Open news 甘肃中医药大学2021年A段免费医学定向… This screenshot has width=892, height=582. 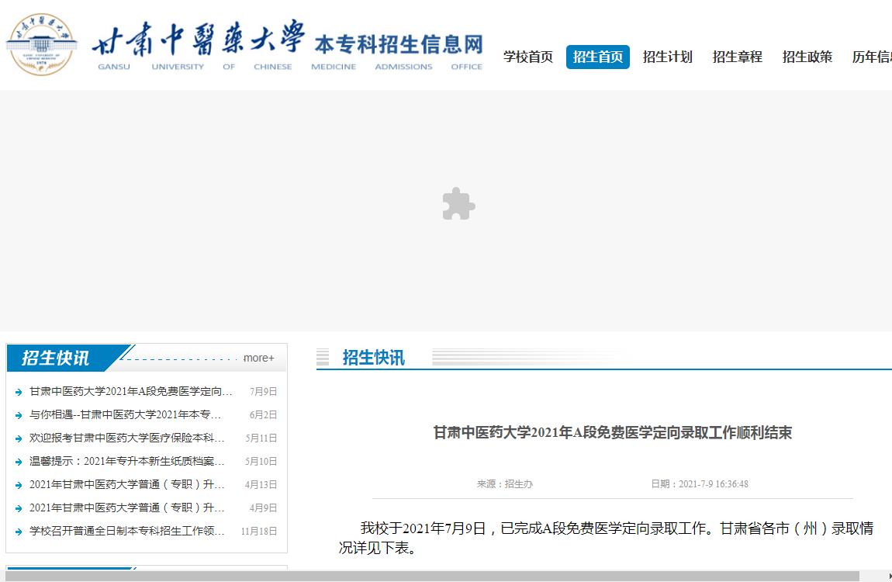pos(131,391)
